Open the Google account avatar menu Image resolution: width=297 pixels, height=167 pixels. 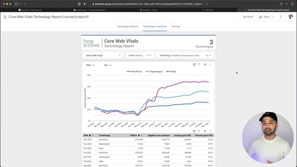291,17
